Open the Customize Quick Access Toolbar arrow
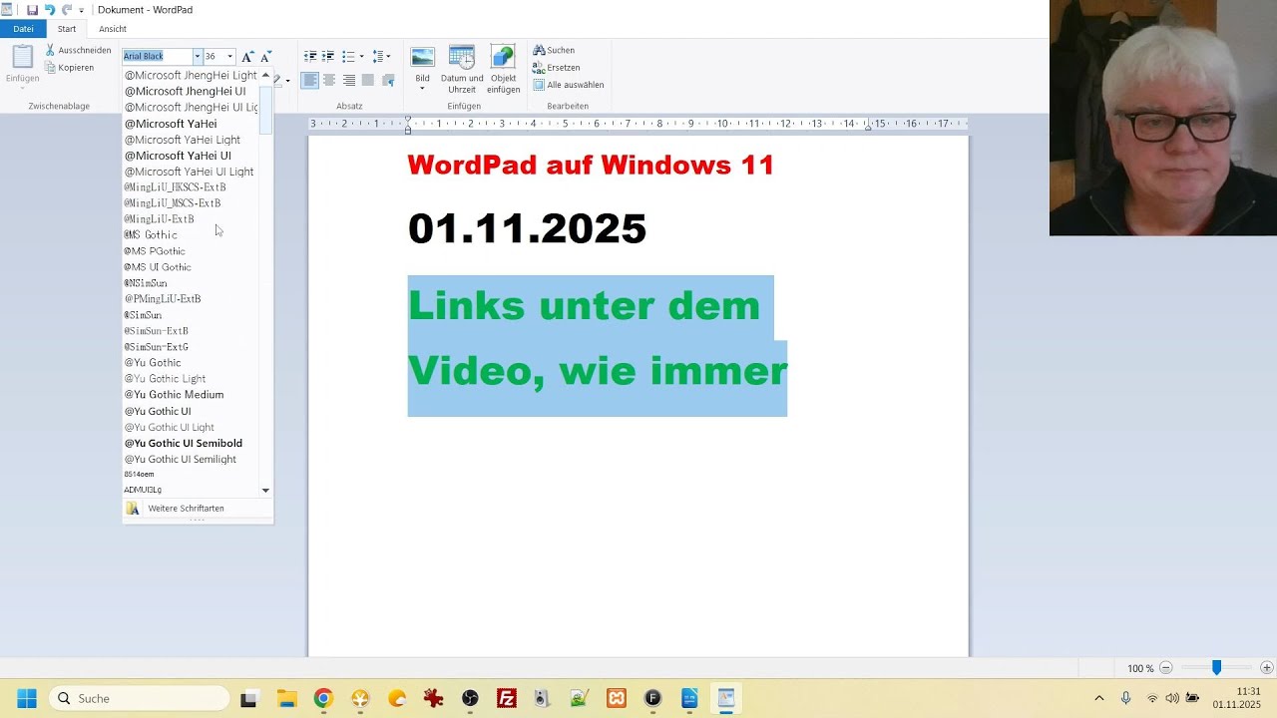Image resolution: width=1277 pixels, height=718 pixels. (82, 10)
